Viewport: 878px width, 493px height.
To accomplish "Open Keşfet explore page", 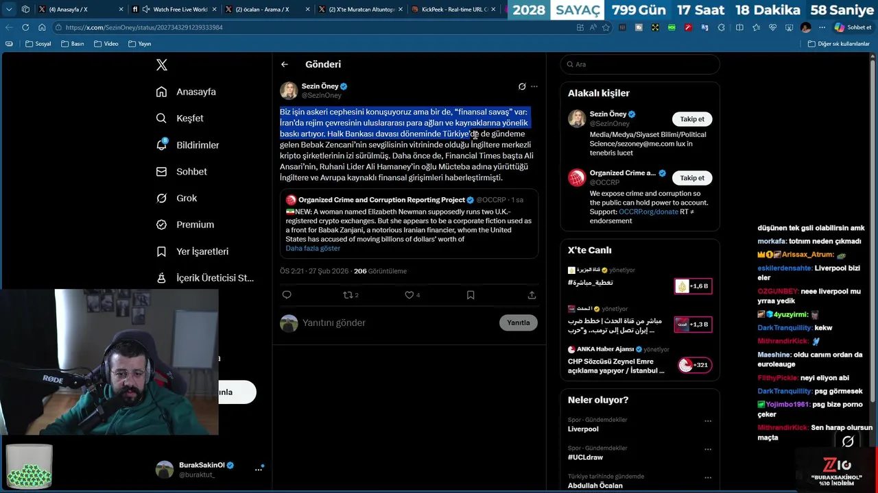I will (180, 118).
